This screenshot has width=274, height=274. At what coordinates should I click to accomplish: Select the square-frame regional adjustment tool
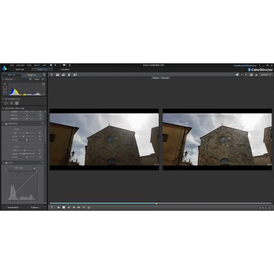pos(17,103)
